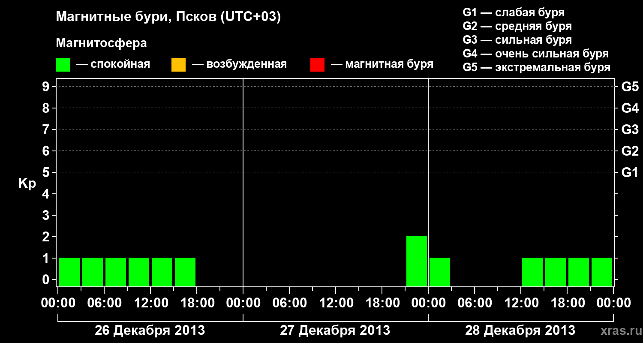Click the 03:00–06:00 bar on 26 December
The width and height of the screenshot is (643, 343).
(x=93, y=272)
